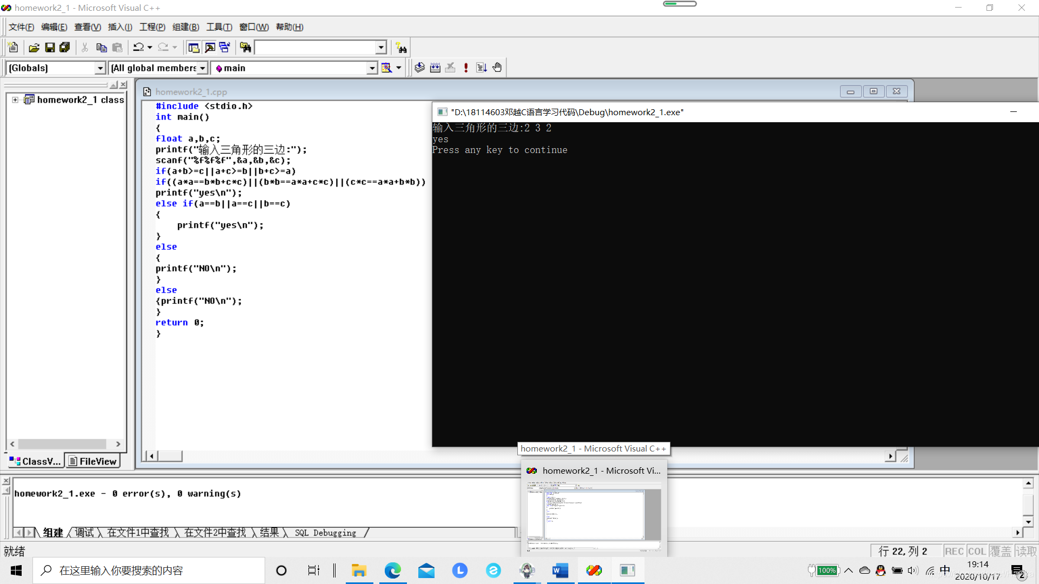This screenshot has height=584, width=1039.
Task: Click the taskbar search box
Action: 149,570
